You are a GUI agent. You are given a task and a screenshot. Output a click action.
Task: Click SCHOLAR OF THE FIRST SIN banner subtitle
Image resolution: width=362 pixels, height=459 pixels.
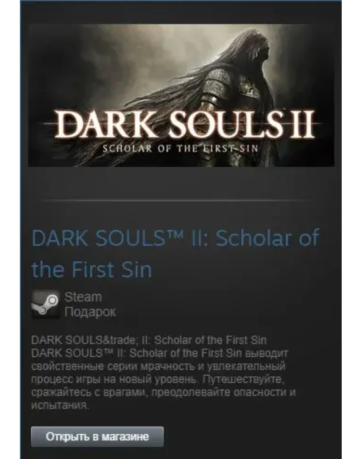[180, 148]
